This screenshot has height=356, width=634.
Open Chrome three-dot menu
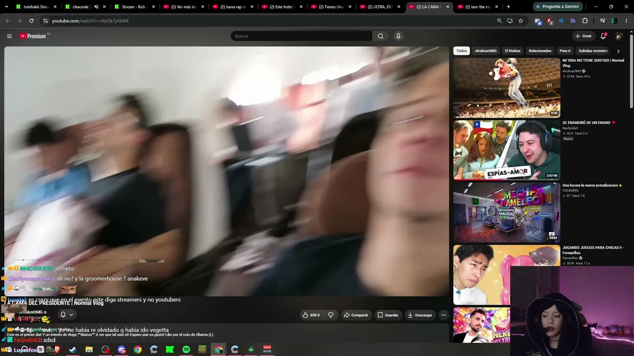pyautogui.click(x=626, y=21)
